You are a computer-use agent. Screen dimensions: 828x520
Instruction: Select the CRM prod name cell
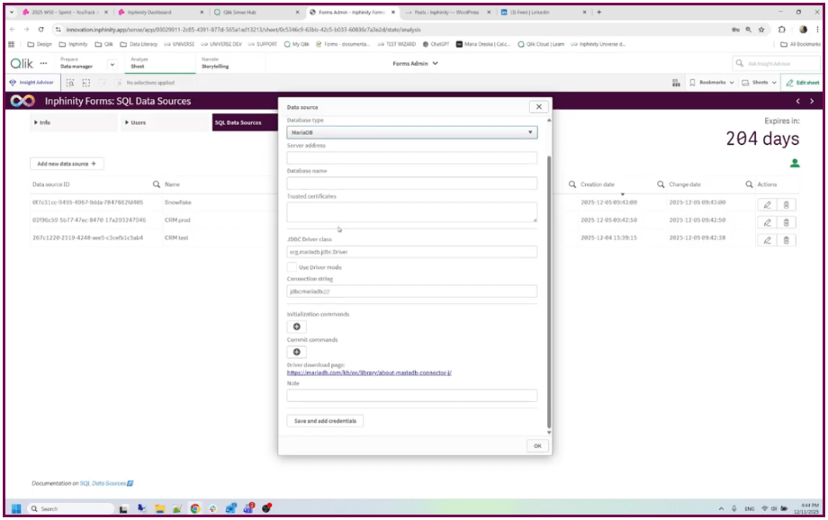(x=177, y=220)
